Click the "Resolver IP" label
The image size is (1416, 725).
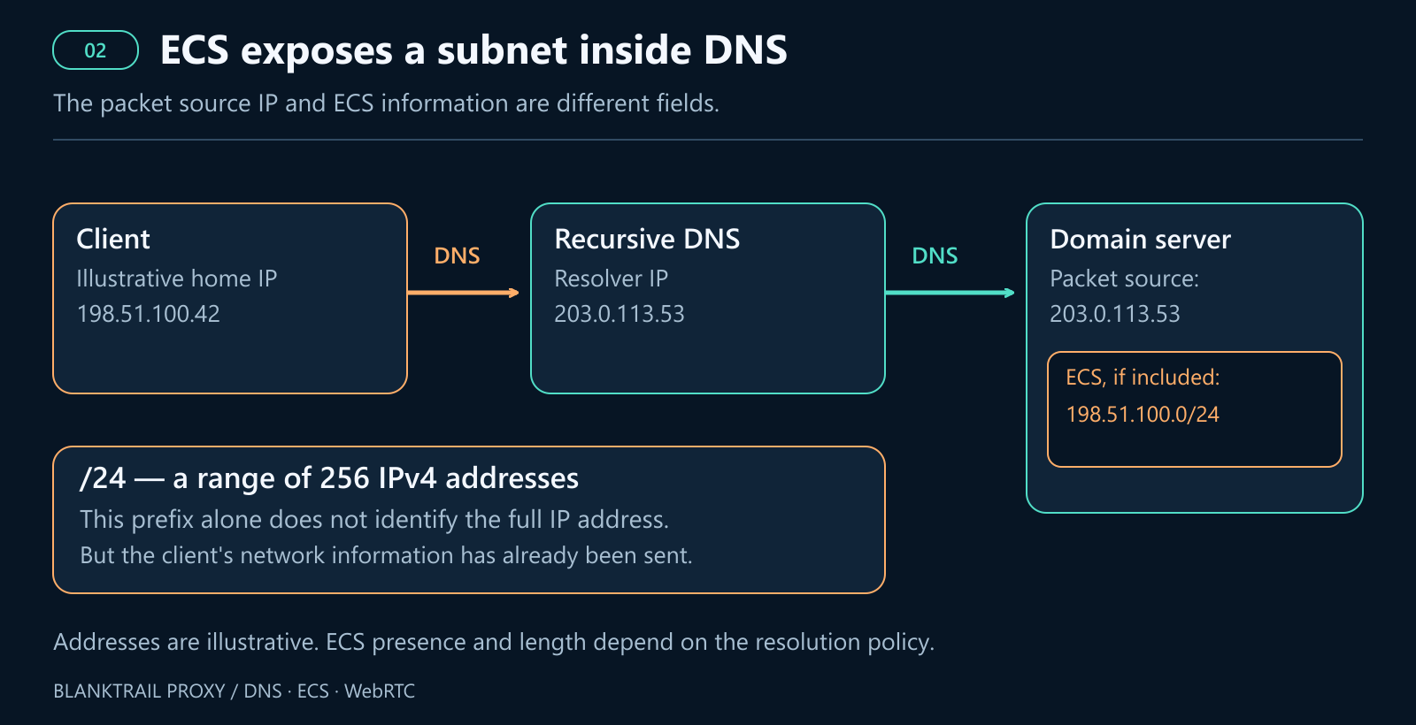pos(611,279)
